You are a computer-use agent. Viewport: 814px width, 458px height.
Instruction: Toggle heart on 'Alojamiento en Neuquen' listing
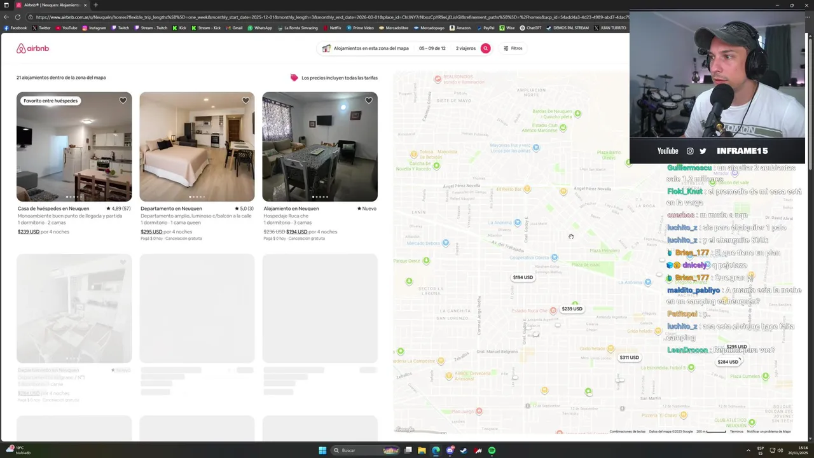pos(368,101)
